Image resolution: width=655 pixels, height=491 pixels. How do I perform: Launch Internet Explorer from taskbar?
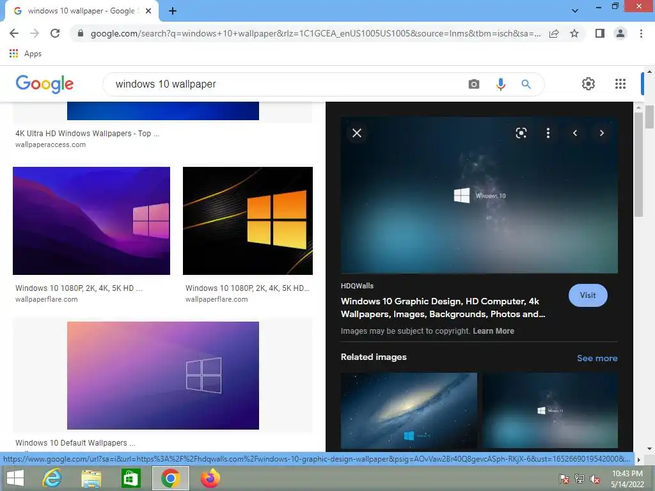pyautogui.click(x=52, y=478)
